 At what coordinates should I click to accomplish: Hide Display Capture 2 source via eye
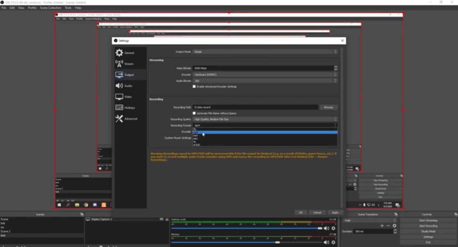click(x=161, y=219)
